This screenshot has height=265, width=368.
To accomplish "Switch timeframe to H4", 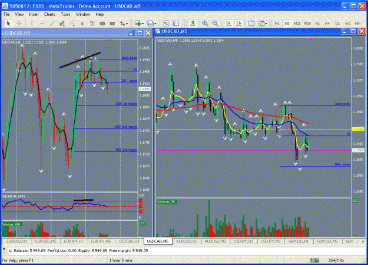I will (327, 24).
